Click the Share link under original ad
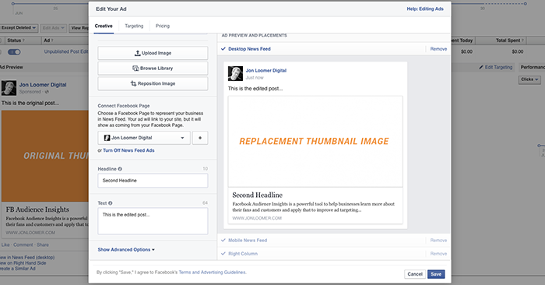Image resolution: width=545 pixels, height=285 pixels. (43, 245)
